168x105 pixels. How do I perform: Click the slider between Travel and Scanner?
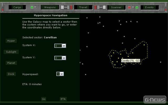[100, 7]
